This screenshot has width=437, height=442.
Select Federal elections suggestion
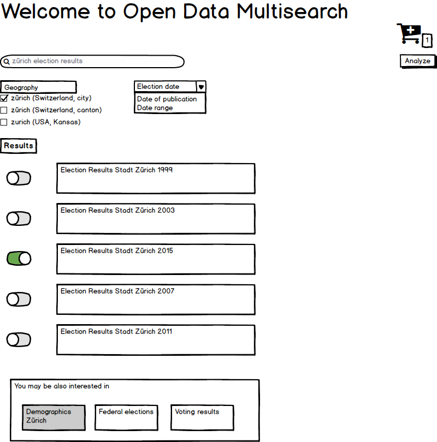[126, 417]
